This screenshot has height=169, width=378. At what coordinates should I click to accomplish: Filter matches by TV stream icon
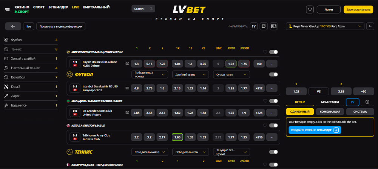tap(253, 26)
